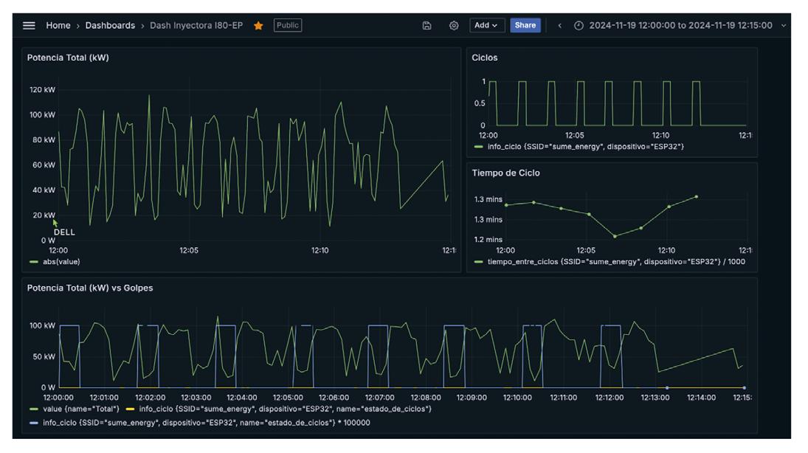This screenshot has height=453, width=808.
Task: Click yellow info_ciclo legend color swatch
Action: click(131, 409)
